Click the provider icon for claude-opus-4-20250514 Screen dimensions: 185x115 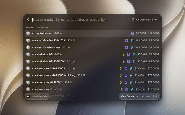point(28,83)
